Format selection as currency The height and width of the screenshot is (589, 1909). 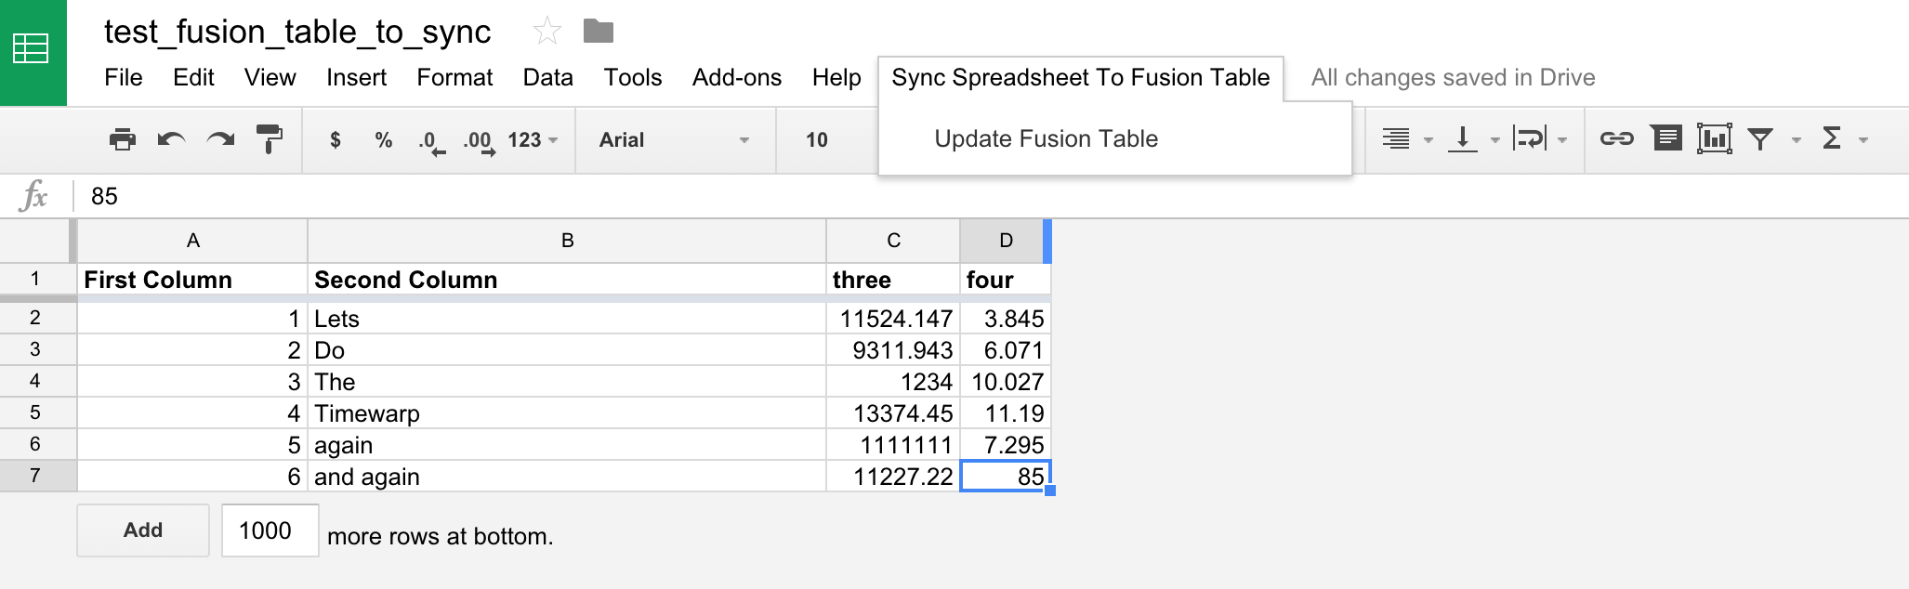336,140
